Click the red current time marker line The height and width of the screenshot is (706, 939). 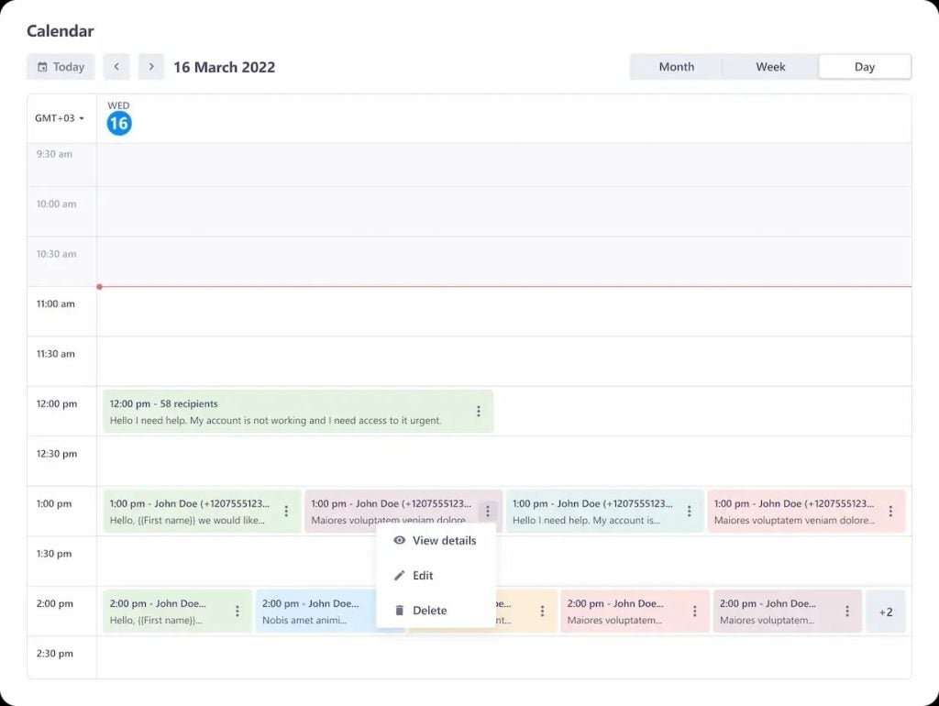[x=504, y=287]
